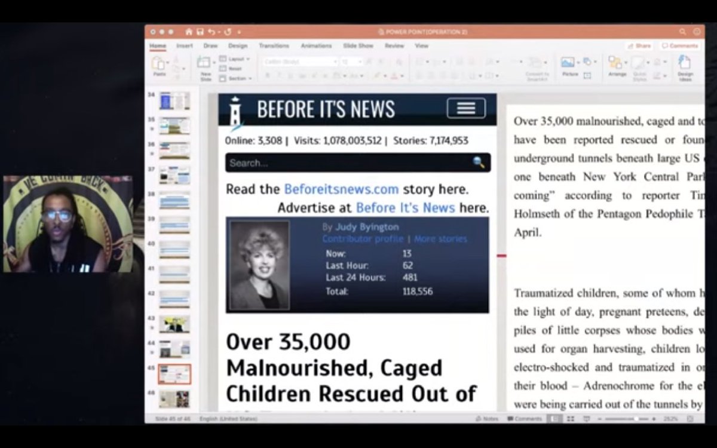Switch to the Draw tab

point(210,46)
